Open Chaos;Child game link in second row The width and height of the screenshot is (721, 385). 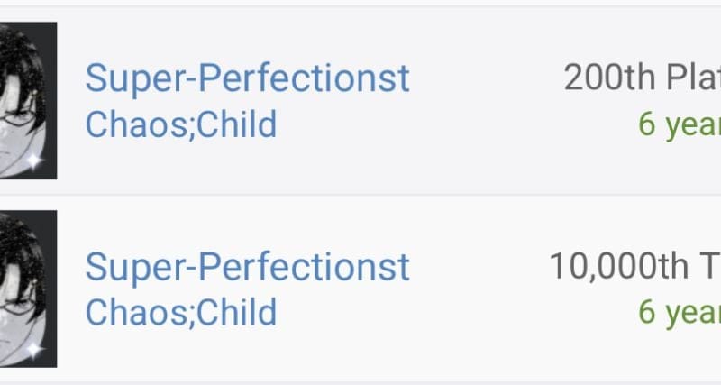[181, 312]
